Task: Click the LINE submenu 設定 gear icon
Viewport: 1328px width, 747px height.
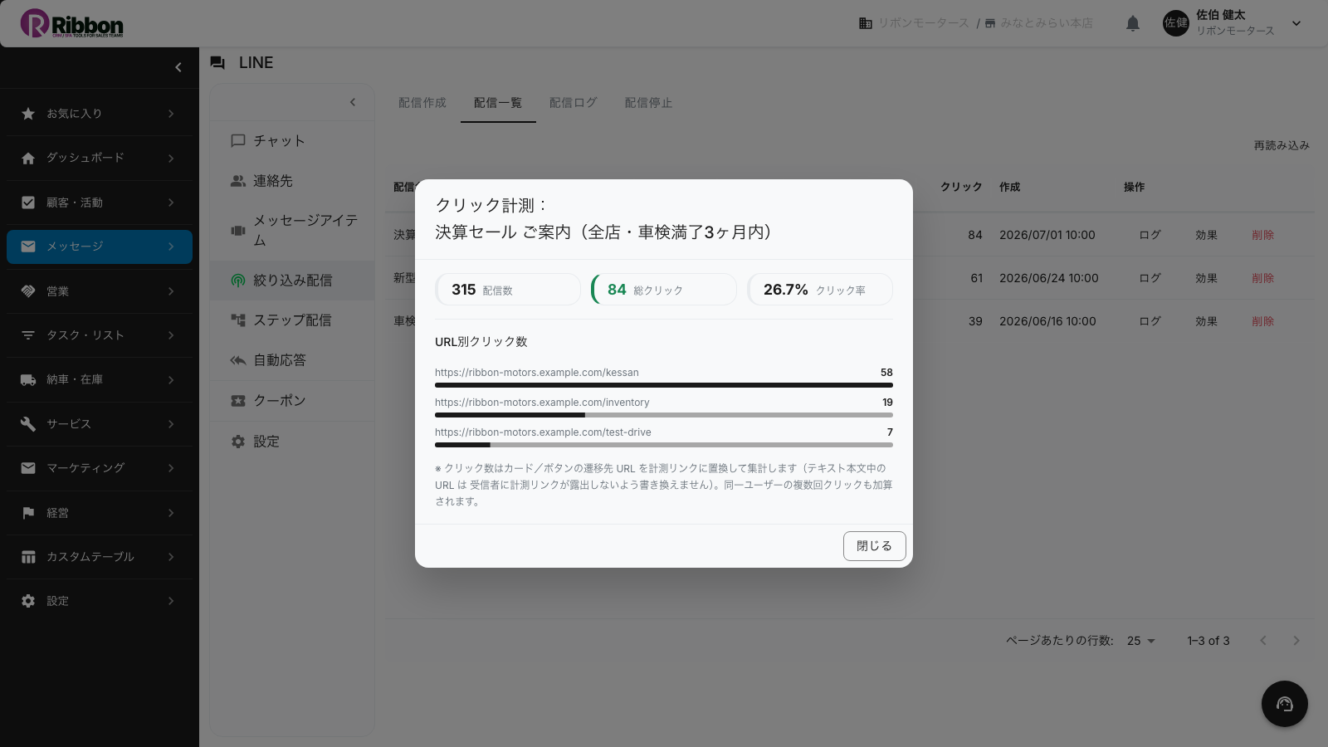Action: tap(238, 442)
